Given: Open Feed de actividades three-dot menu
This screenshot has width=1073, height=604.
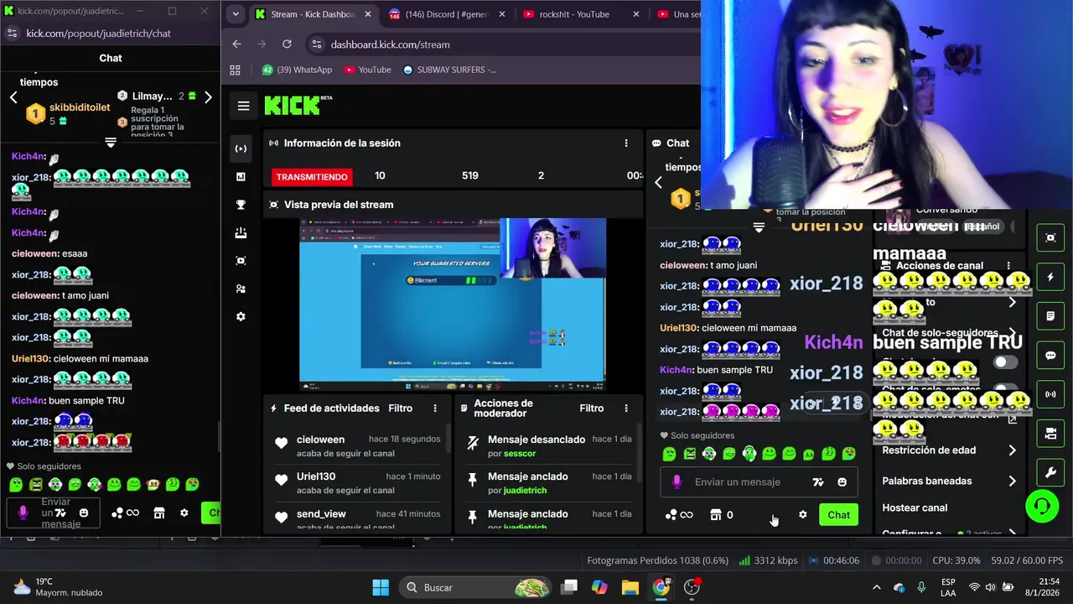Looking at the screenshot, I should pyautogui.click(x=434, y=409).
